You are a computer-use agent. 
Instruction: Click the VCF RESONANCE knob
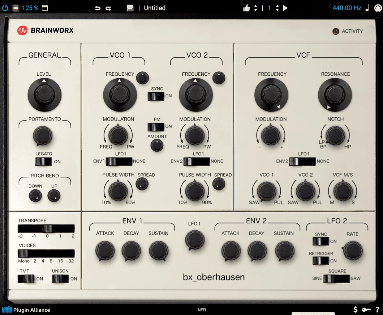335,95
